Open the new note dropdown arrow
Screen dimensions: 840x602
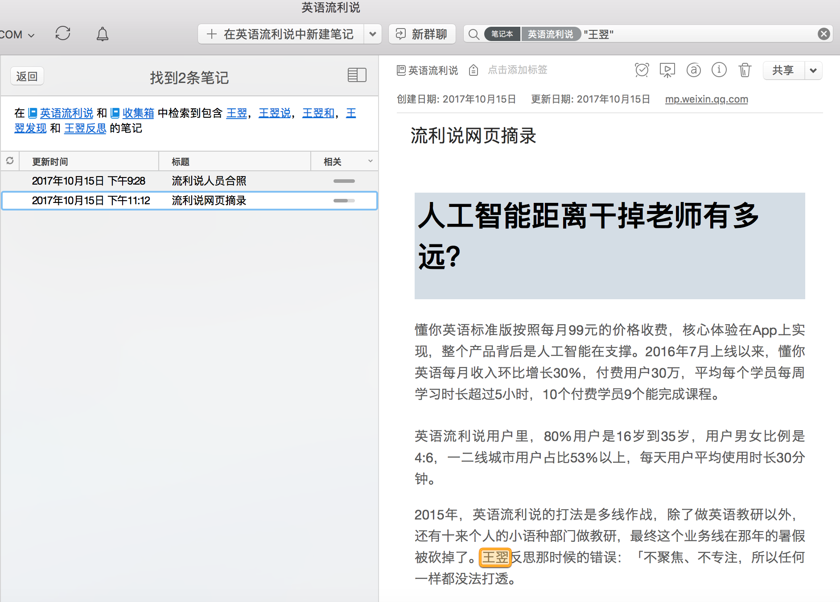point(373,34)
